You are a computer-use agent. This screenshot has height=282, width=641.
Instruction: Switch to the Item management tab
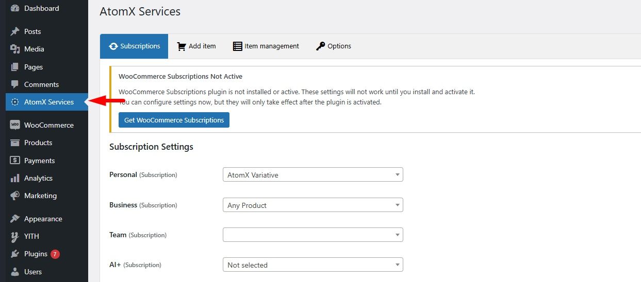266,46
